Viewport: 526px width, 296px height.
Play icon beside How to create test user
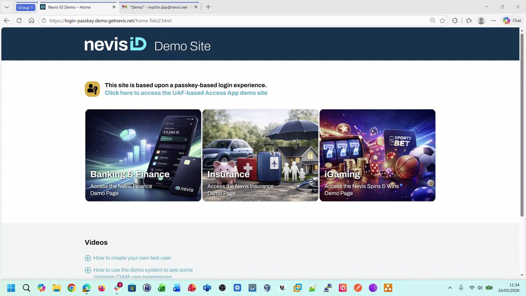[88, 258]
